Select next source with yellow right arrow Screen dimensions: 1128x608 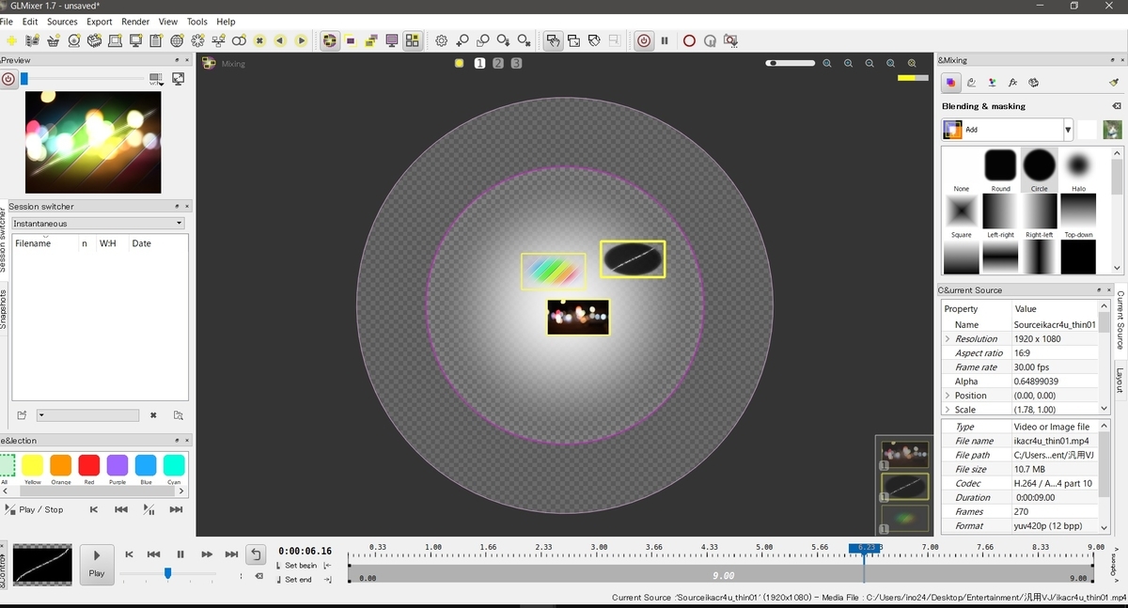pyautogui.click(x=301, y=40)
